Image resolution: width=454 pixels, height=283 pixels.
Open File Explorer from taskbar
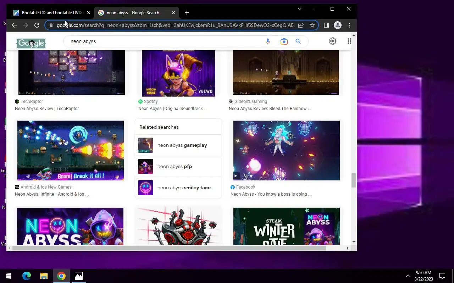[44, 276]
